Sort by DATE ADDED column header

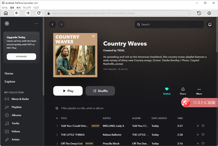(159, 118)
